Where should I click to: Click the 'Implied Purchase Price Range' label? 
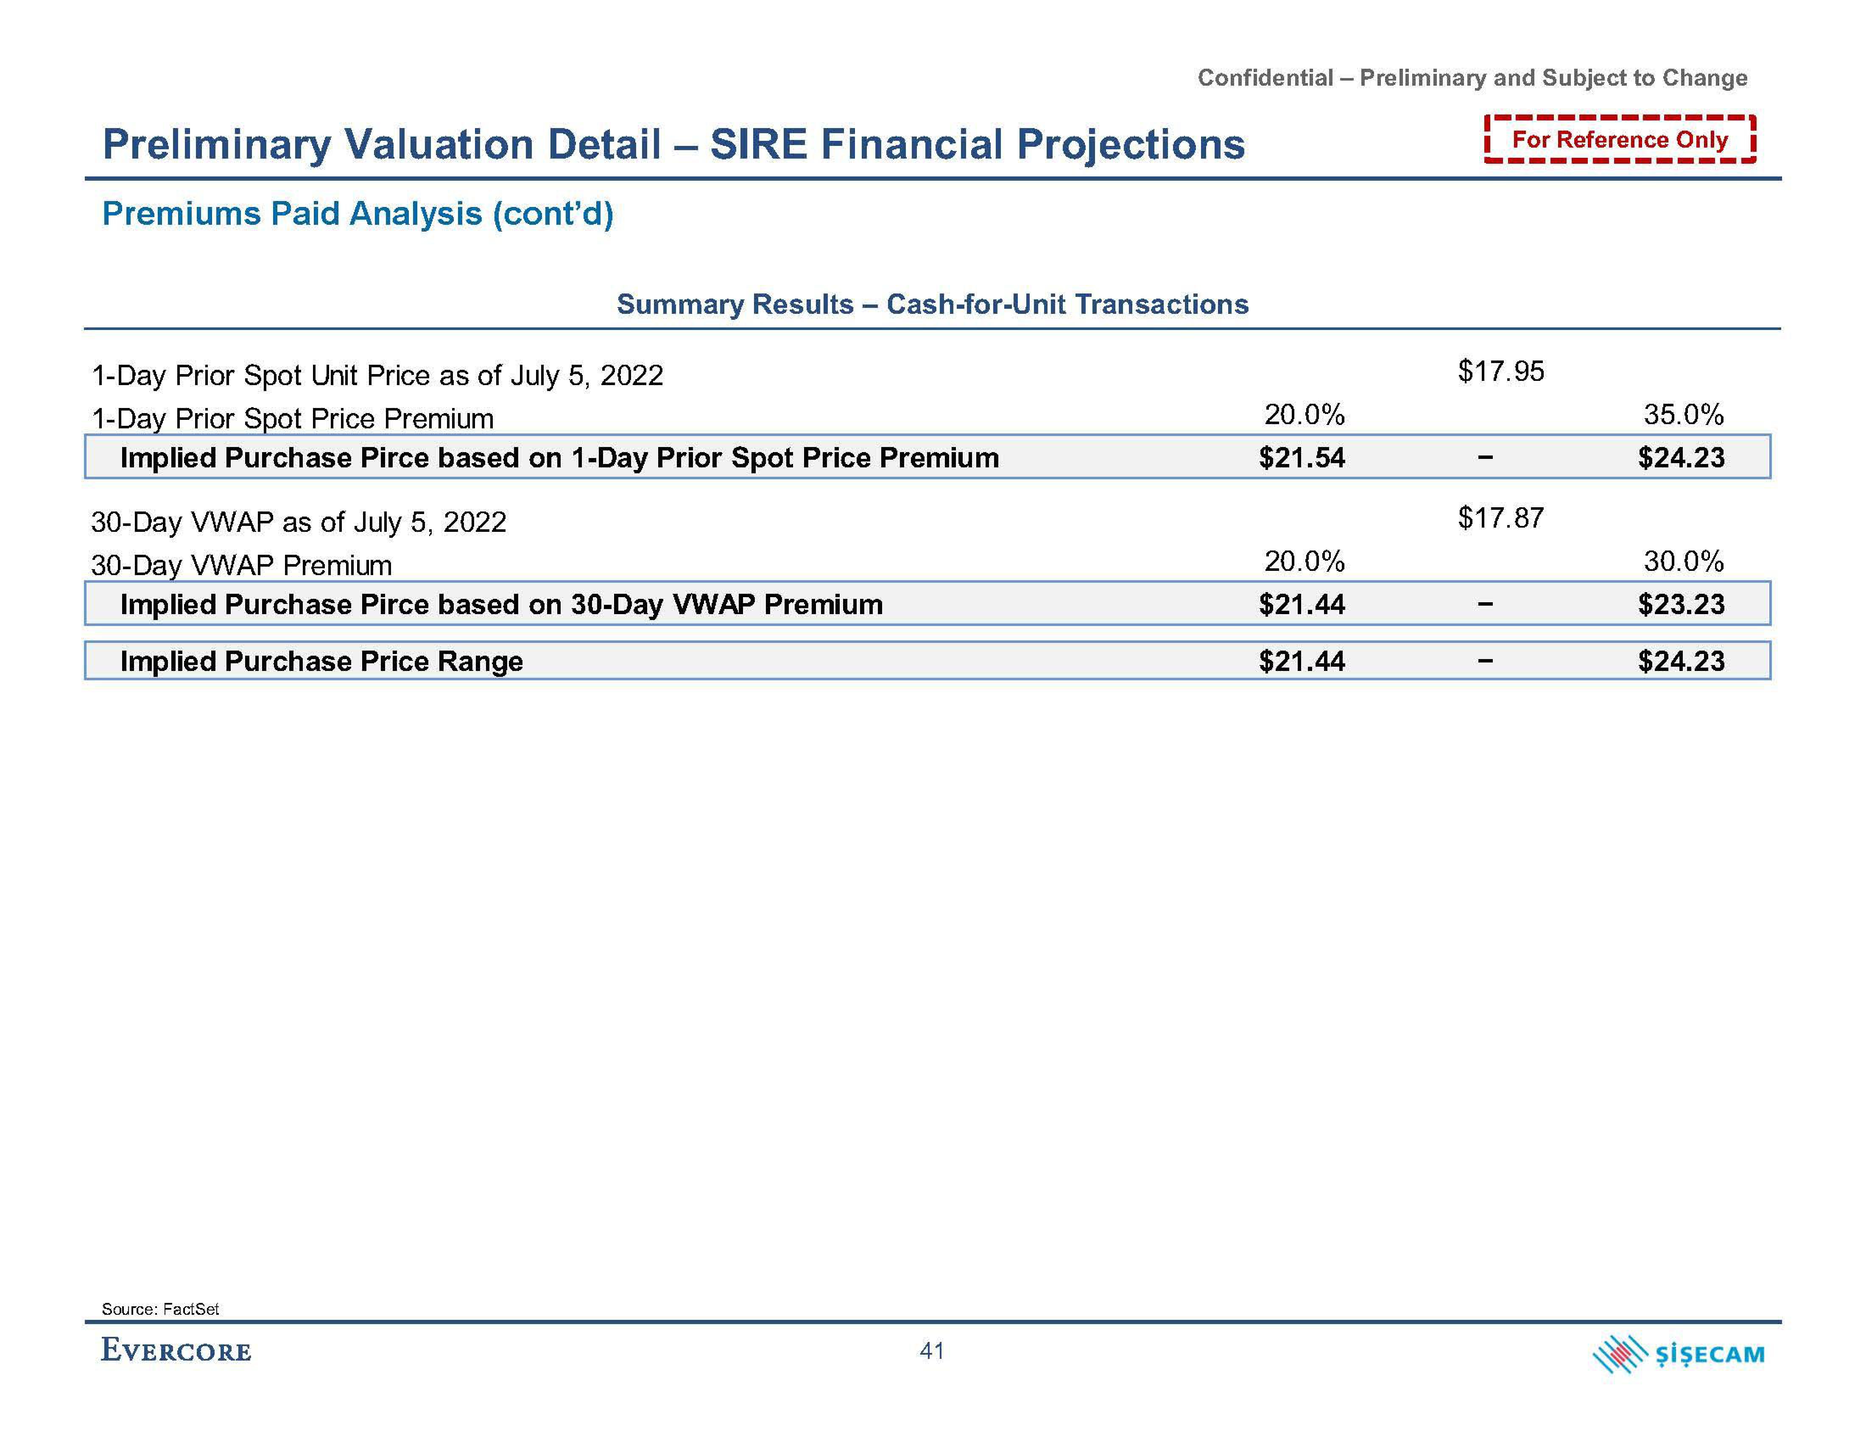coord(321,661)
